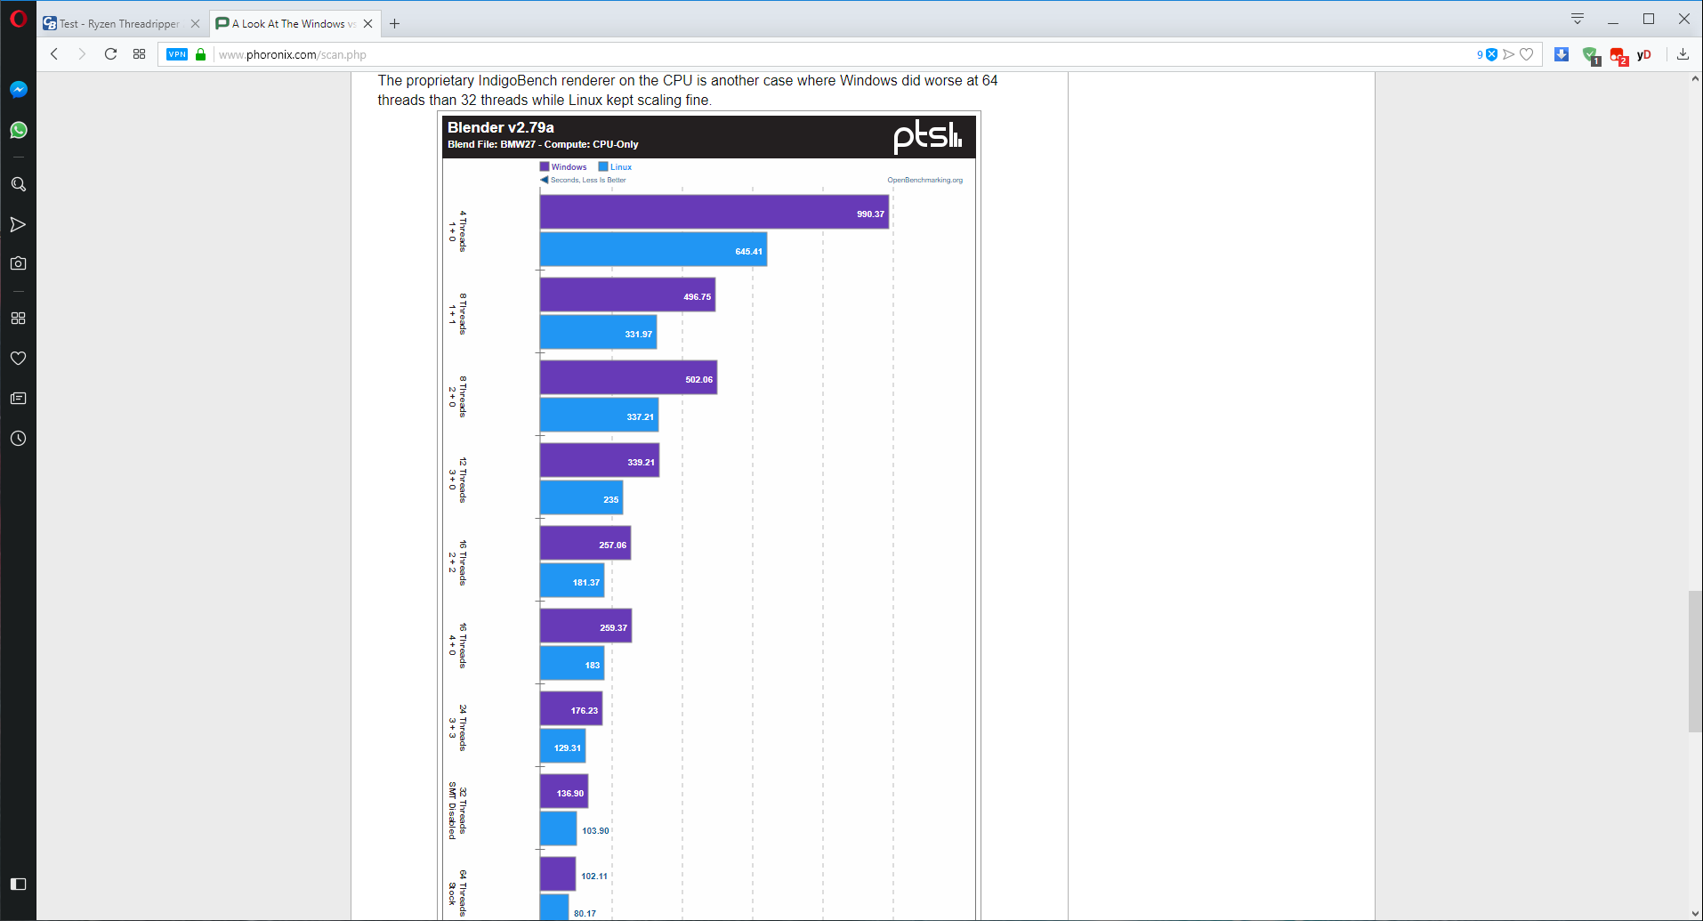
Task: Go back to the previous page
Action: (x=54, y=54)
